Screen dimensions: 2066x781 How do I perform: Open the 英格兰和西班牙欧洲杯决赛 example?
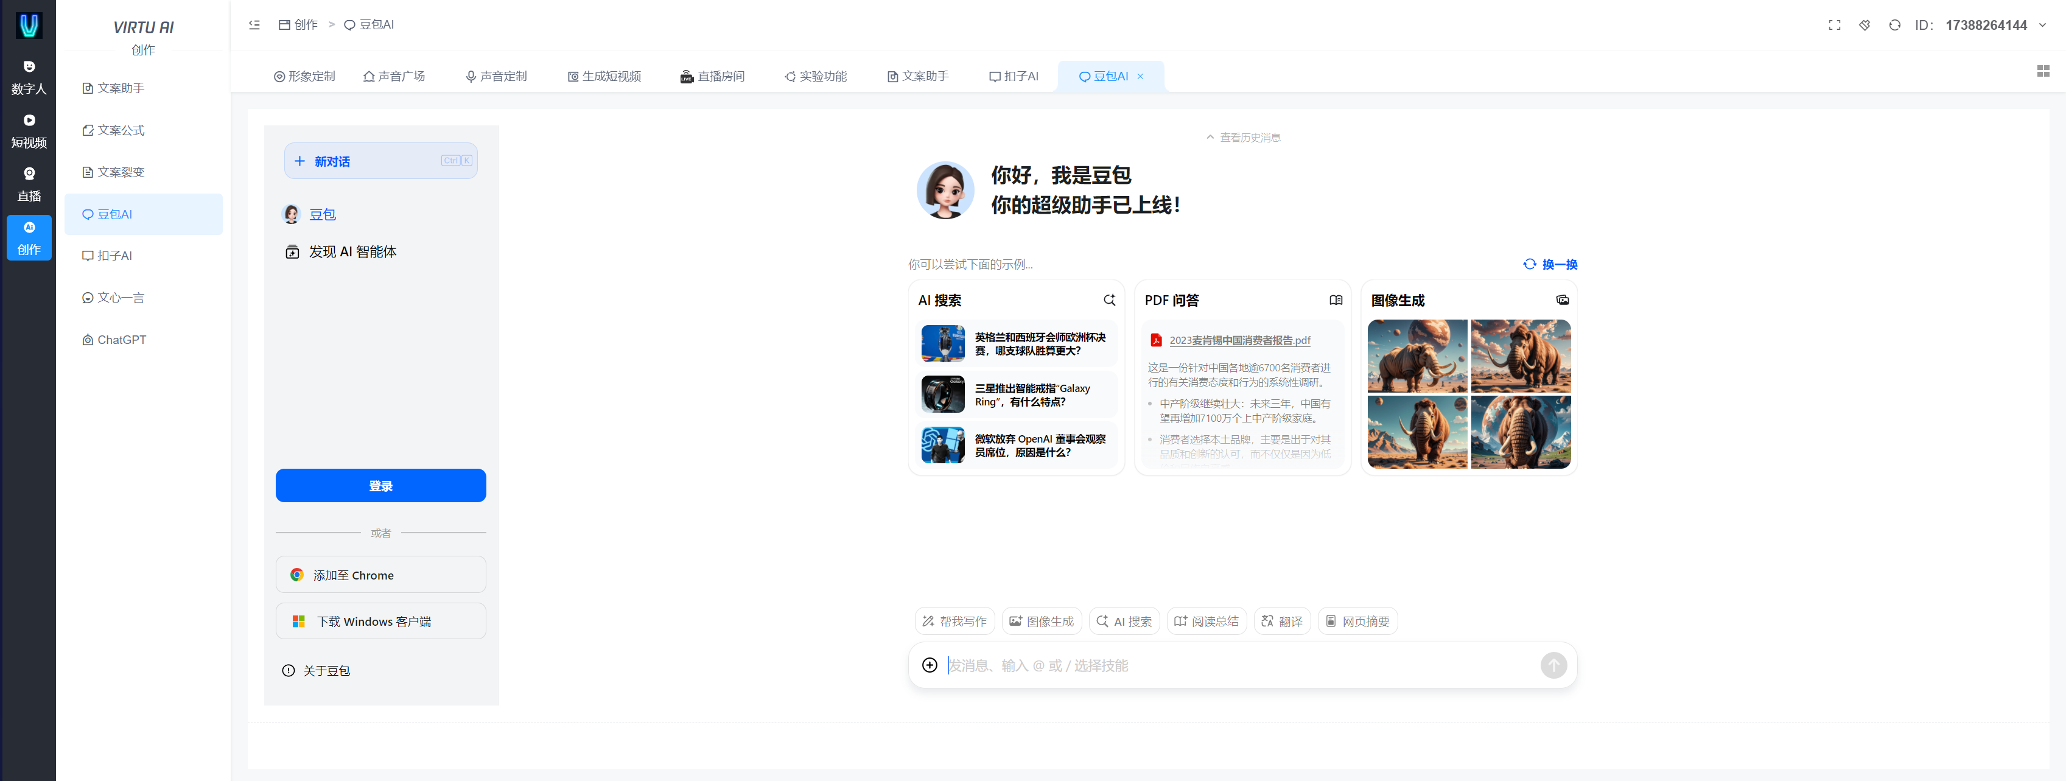[x=1017, y=344]
